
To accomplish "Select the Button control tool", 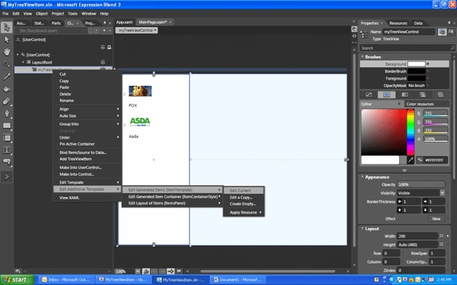I will [7, 162].
